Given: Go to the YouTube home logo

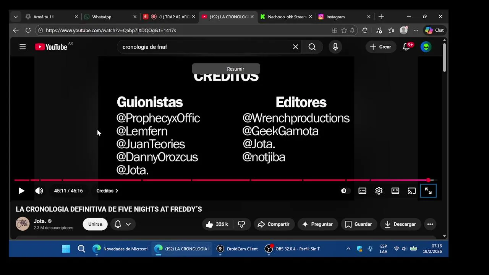Looking at the screenshot, I should [51, 47].
